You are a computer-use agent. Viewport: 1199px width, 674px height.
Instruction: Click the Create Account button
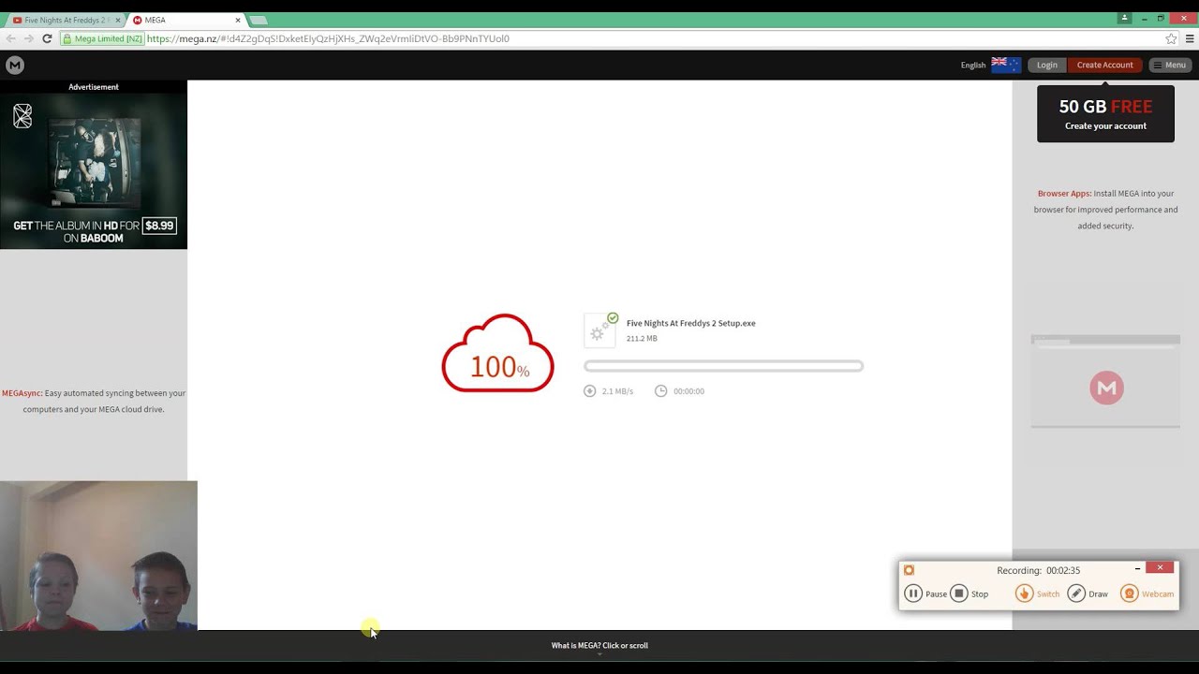(x=1105, y=65)
